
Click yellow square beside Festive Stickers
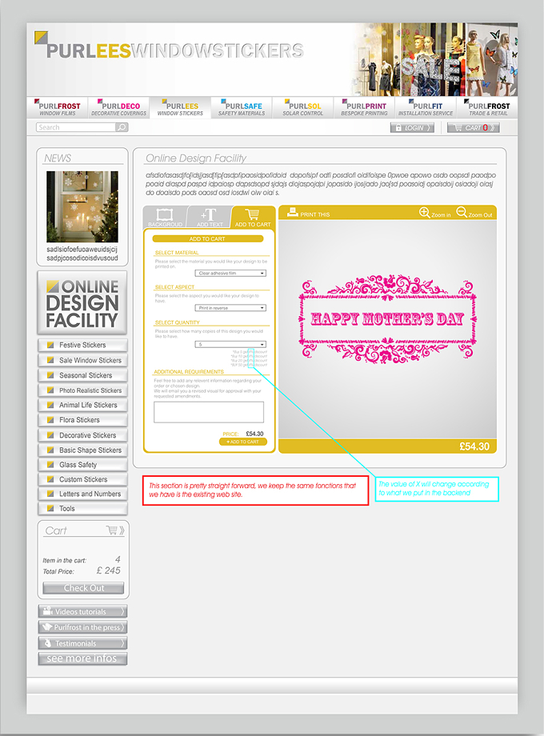pos(50,345)
